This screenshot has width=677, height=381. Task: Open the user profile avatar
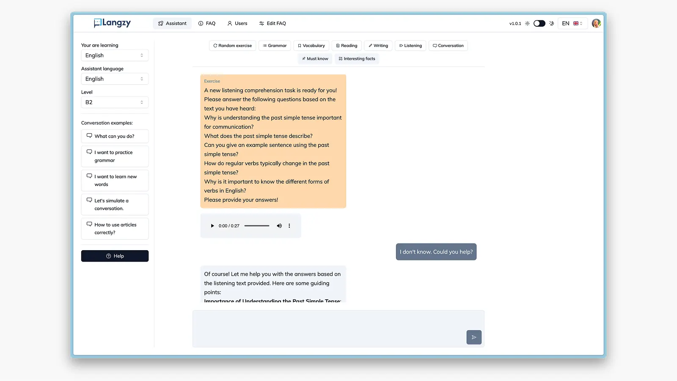tap(596, 23)
